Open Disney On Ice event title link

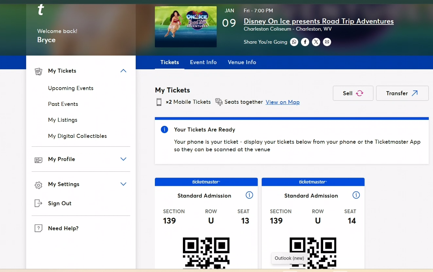(319, 21)
